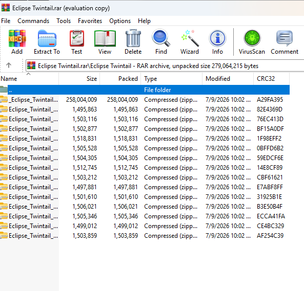Open the Commands menu
304x291 pixels.
33,21
